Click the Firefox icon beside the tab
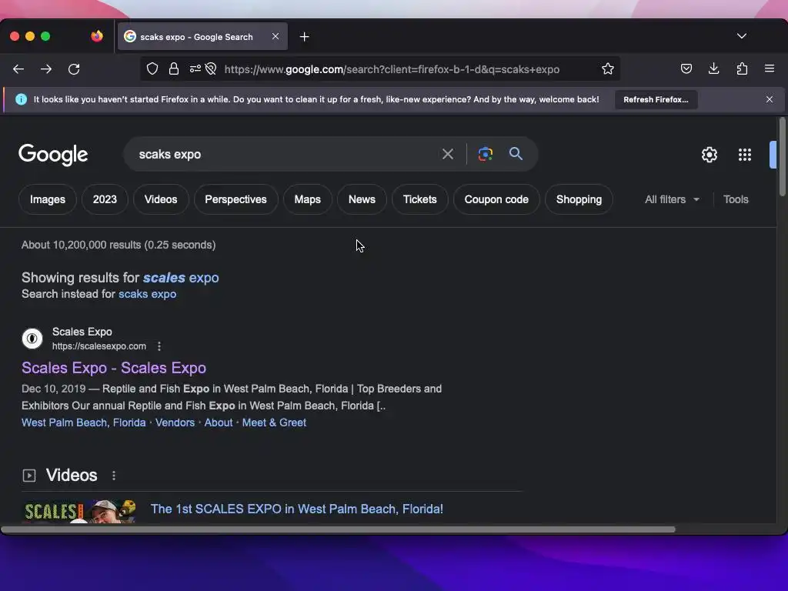788x591 pixels. pyautogui.click(x=97, y=36)
